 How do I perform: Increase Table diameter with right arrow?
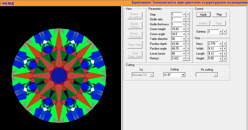(188, 39)
